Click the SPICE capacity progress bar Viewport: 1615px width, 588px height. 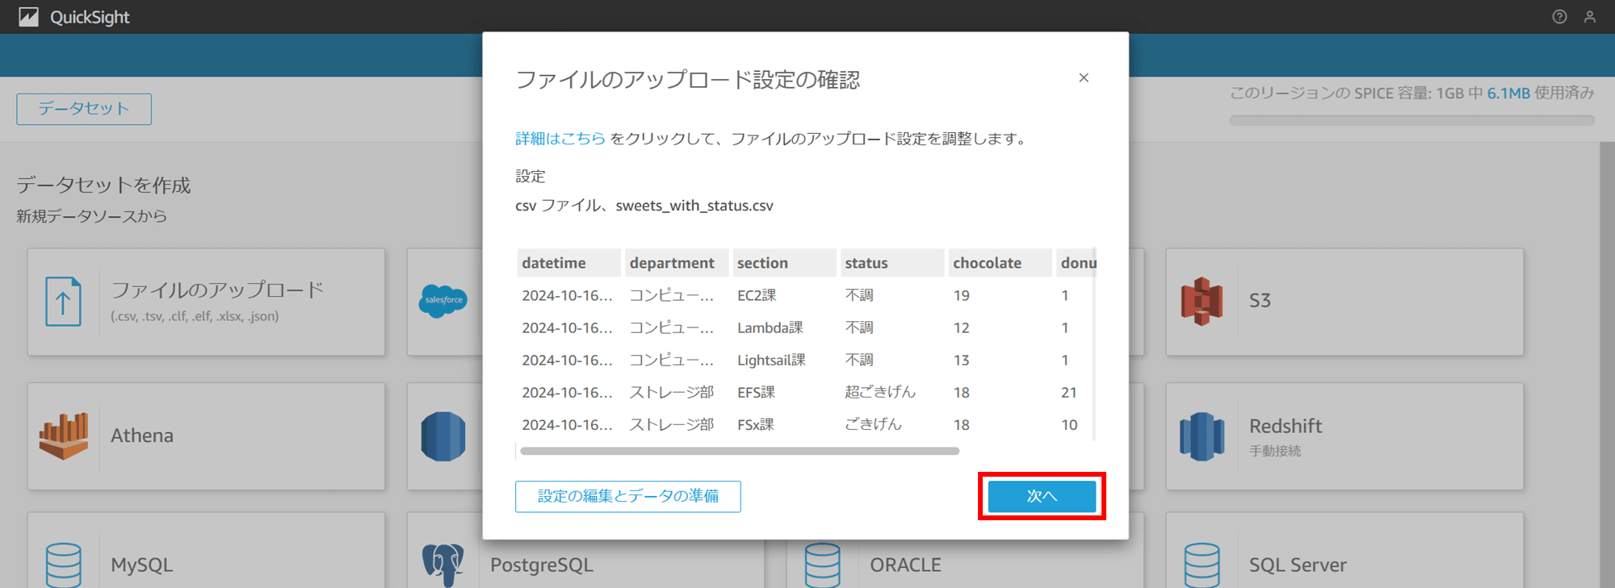coord(1412,120)
